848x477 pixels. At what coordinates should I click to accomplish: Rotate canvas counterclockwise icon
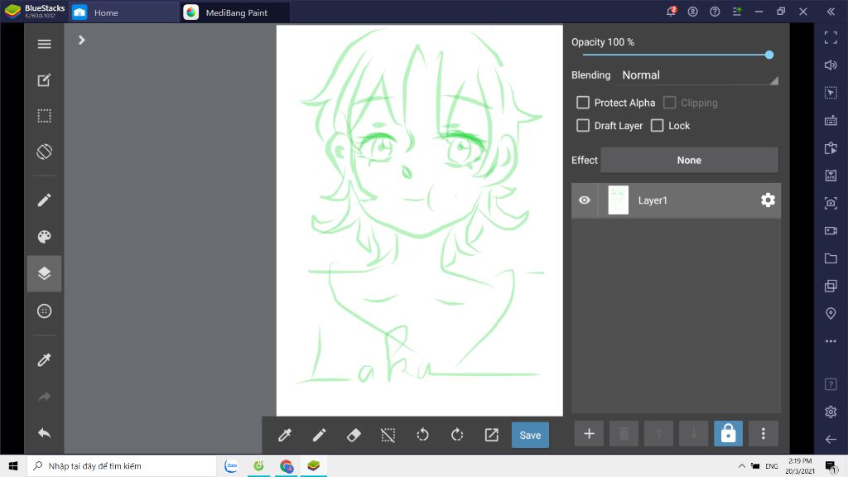pos(422,435)
